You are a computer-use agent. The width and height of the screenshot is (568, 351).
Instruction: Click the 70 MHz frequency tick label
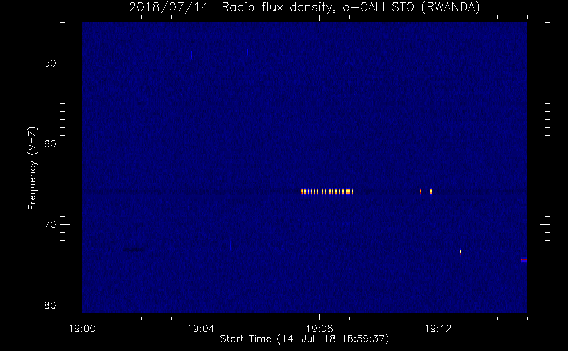click(x=51, y=225)
